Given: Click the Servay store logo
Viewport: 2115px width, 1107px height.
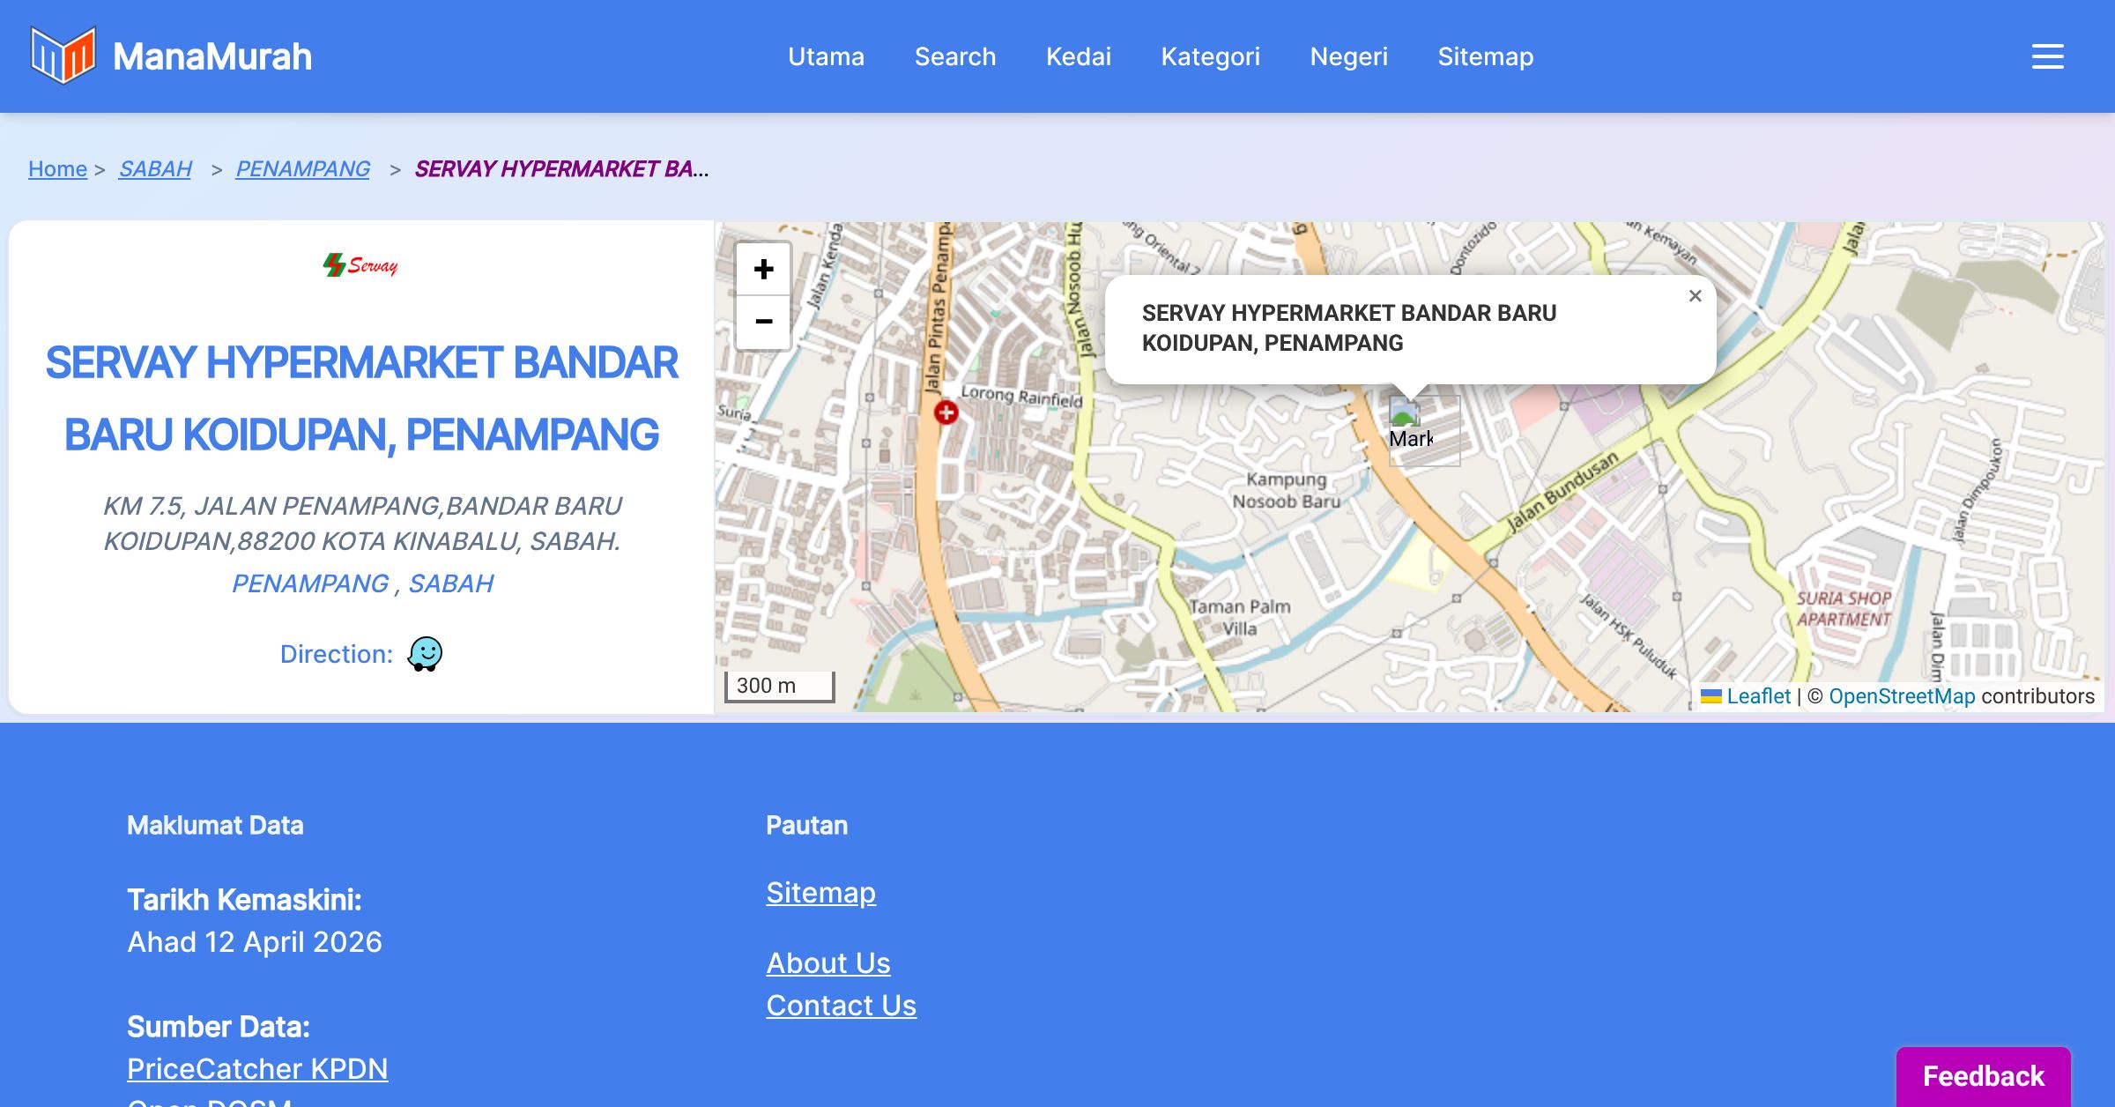Looking at the screenshot, I should (361, 265).
